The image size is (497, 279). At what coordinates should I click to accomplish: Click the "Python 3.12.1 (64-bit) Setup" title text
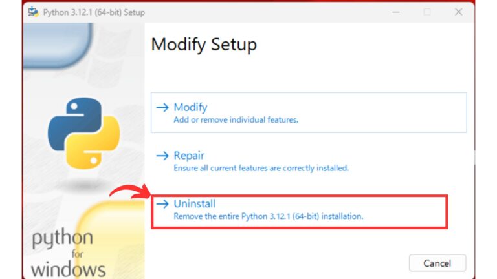pos(94,12)
